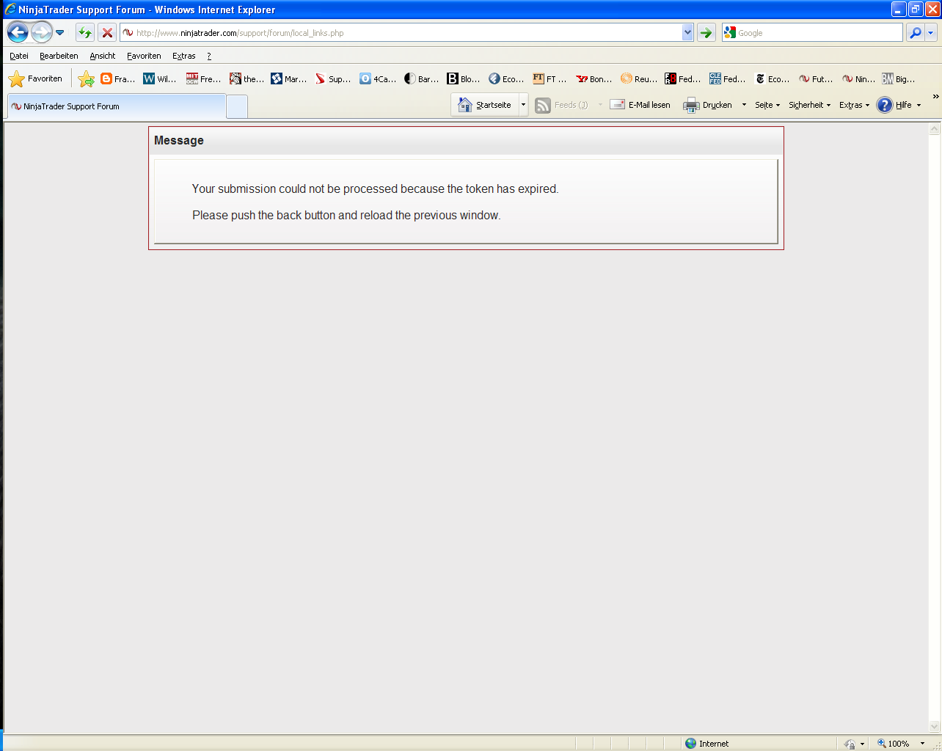This screenshot has height=751, width=942.
Task: Click the E-Mail lesen button
Action: pyautogui.click(x=640, y=105)
